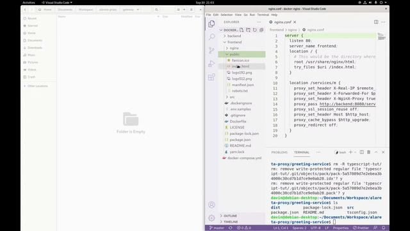Go back in the Files window
Screen dimensions: 410x231
point(25,10)
